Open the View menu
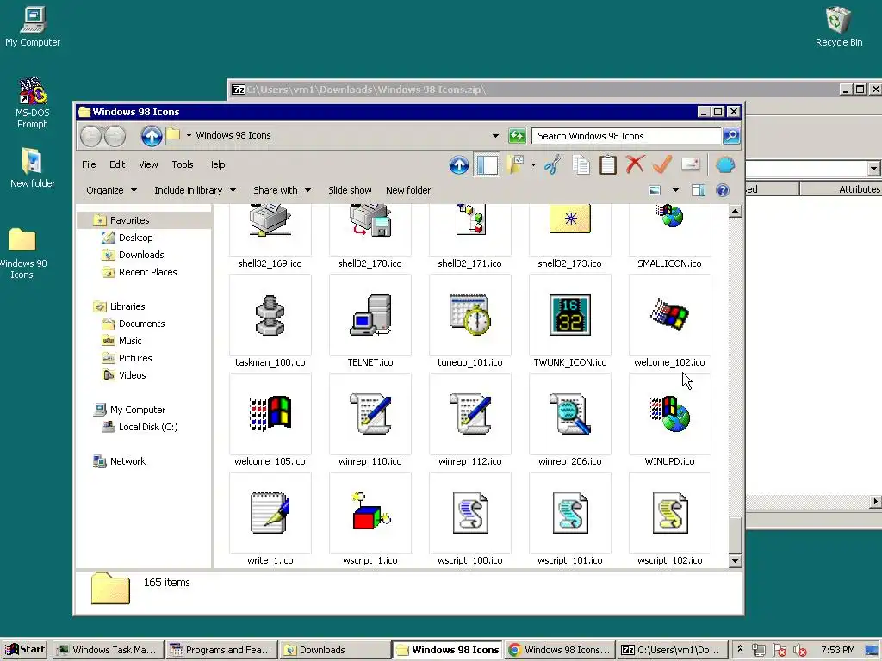 (x=148, y=164)
